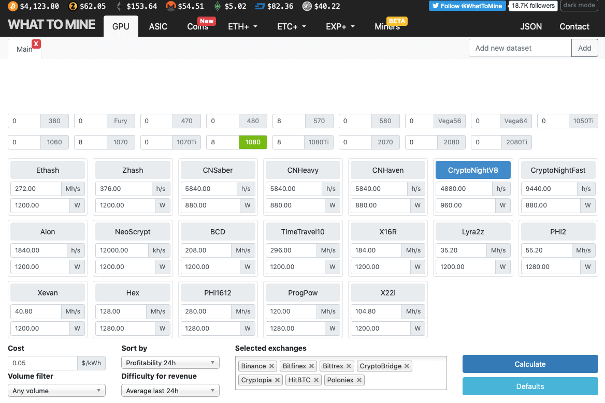Expand the Volume filter dropdown
The width and height of the screenshot is (605, 403).
(56, 391)
